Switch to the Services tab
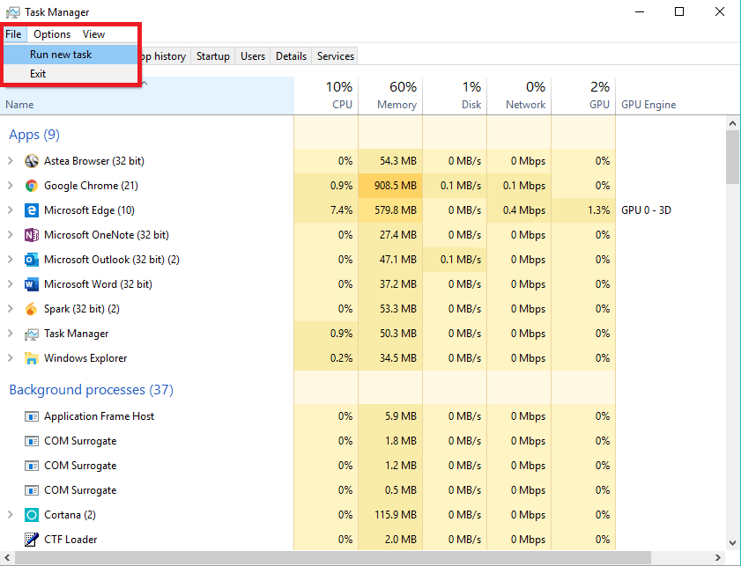 pyautogui.click(x=336, y=56)
